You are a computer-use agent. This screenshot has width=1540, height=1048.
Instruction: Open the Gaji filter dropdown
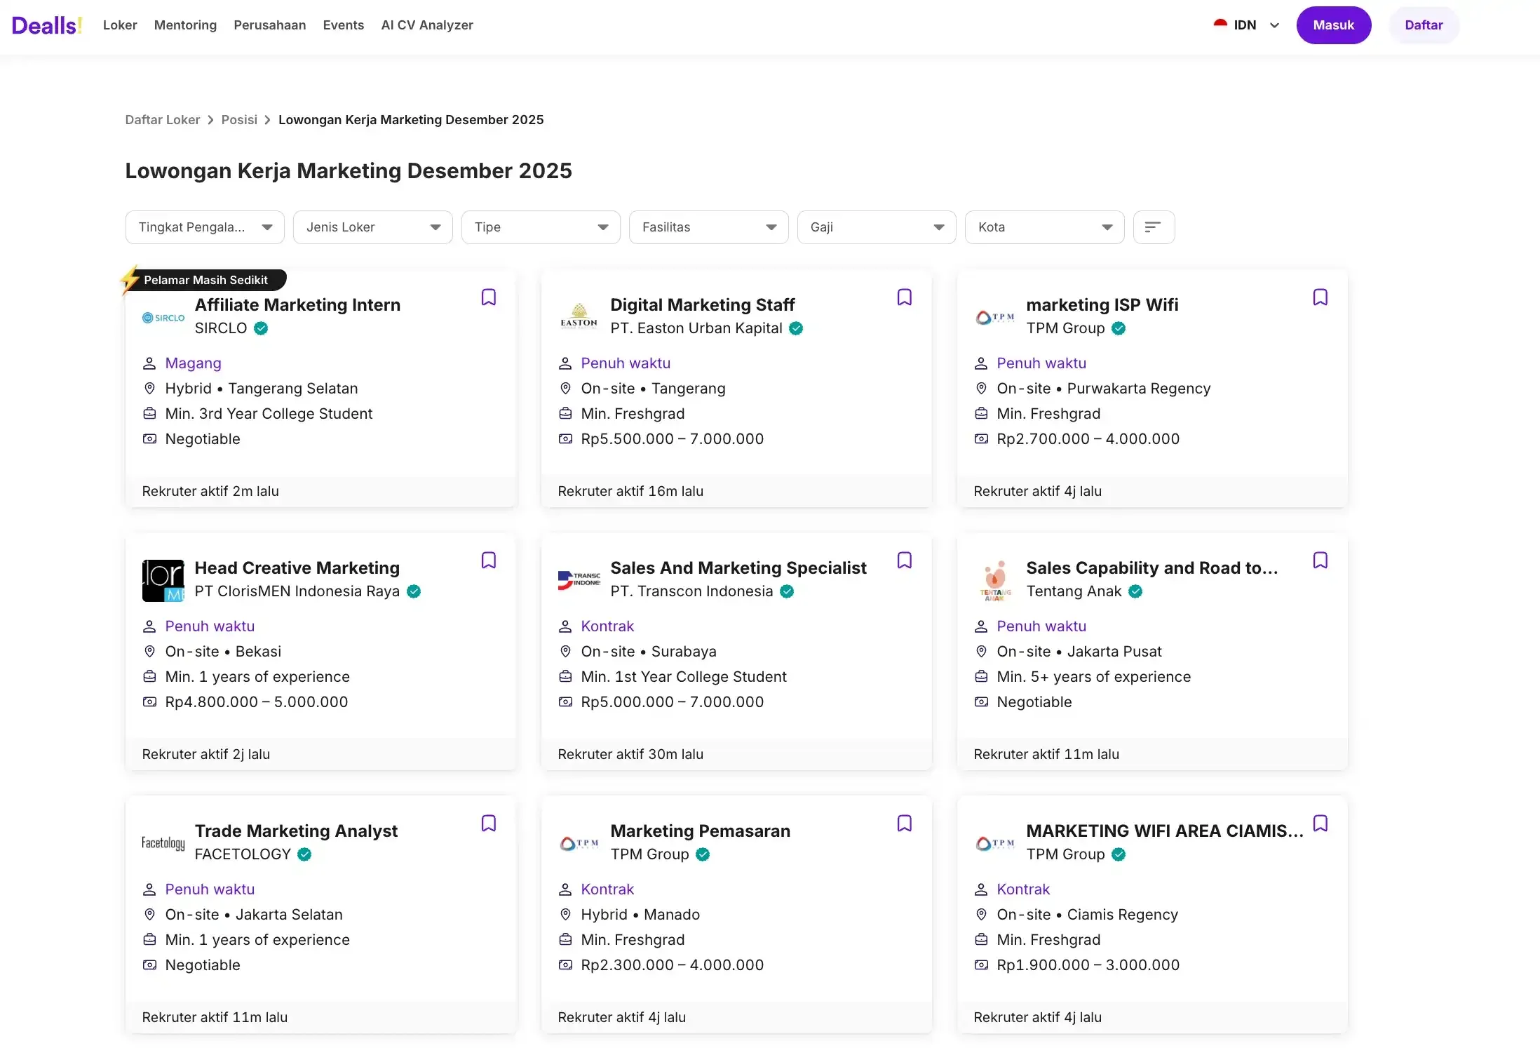point(876,227)
